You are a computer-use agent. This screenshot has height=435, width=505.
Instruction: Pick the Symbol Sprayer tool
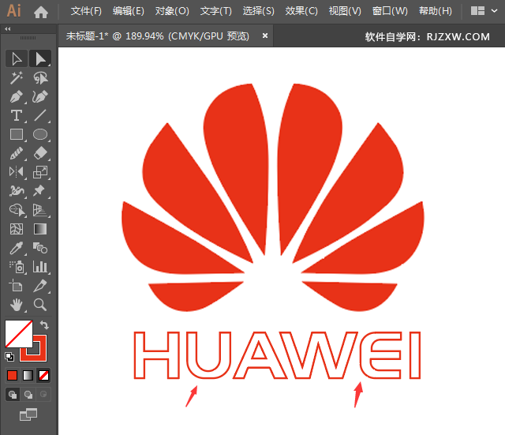pos(17,267)
